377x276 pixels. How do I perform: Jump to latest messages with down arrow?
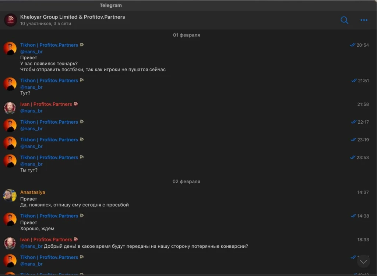click(x=363, y=261)
